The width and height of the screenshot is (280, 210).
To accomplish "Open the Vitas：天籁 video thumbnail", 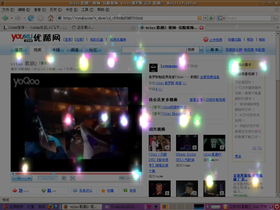I will (x=160, y=143).
